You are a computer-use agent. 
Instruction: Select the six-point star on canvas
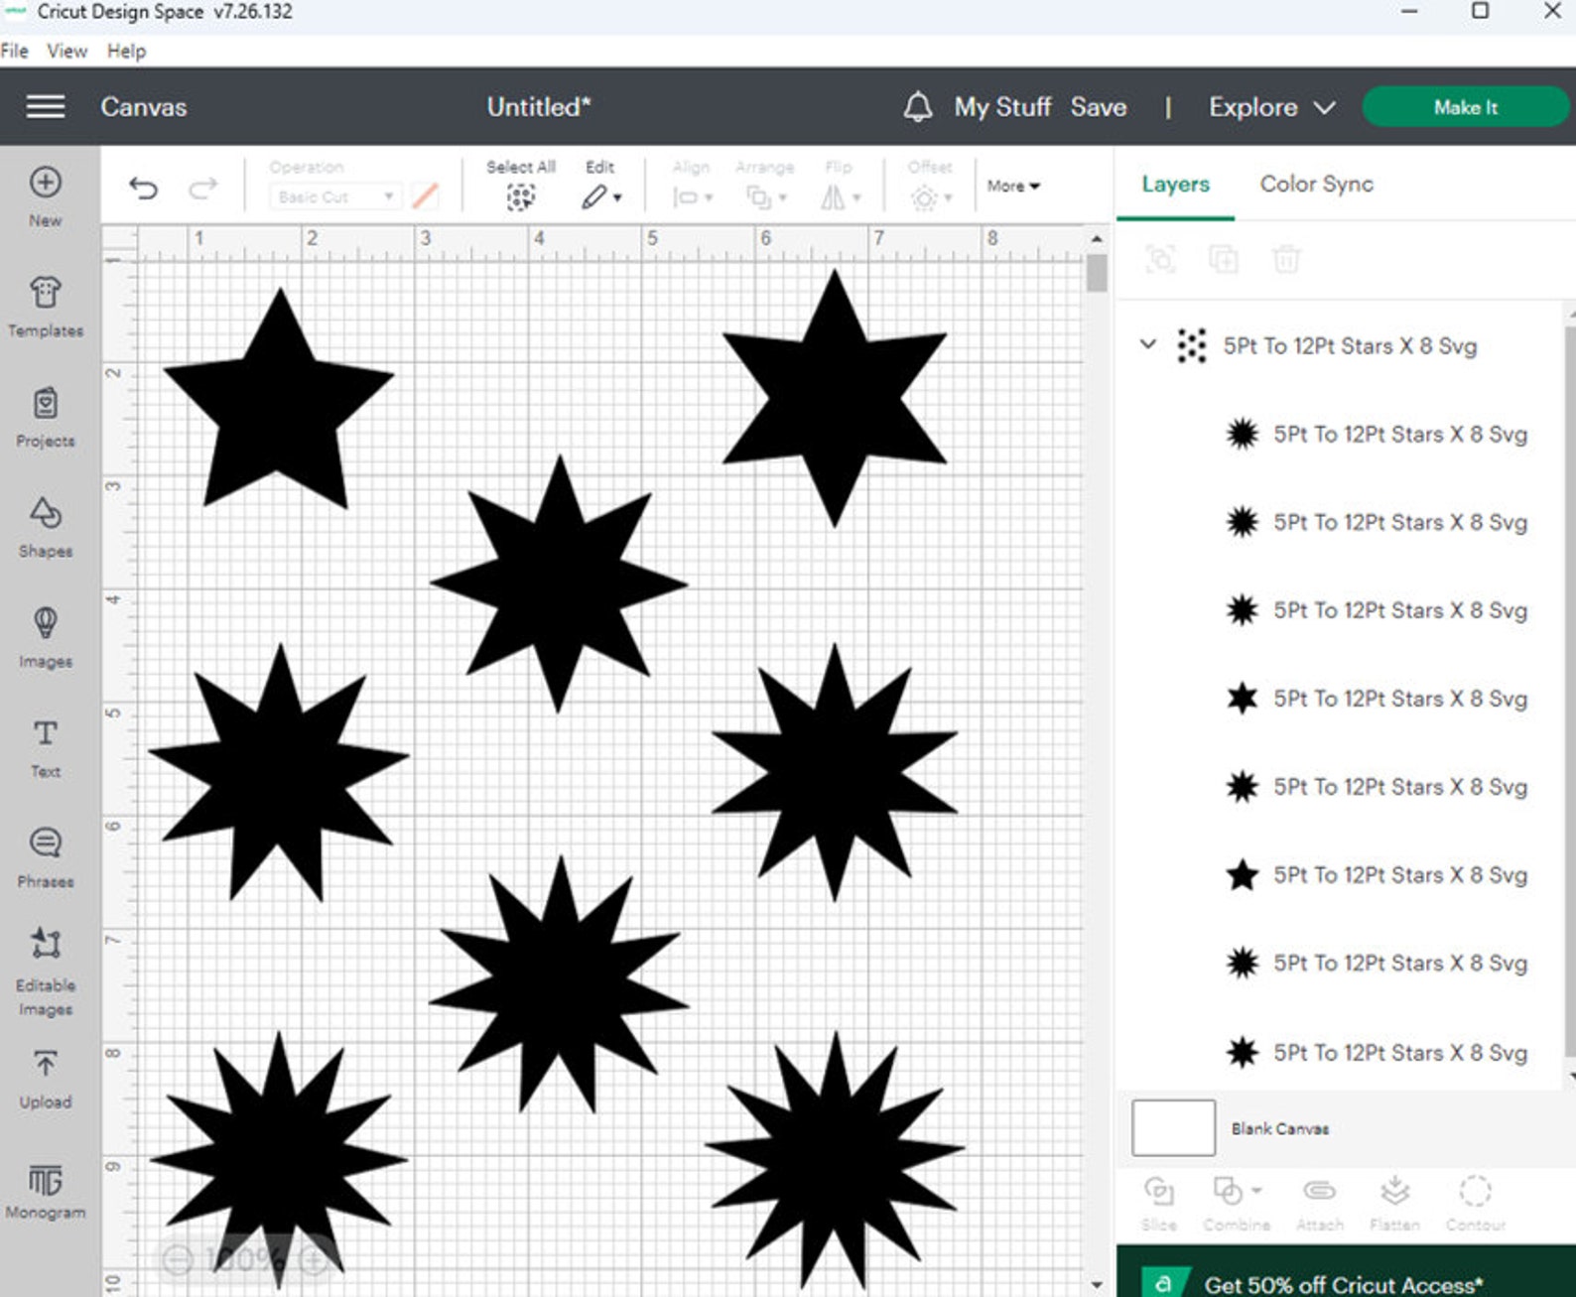tap(835, 398)
